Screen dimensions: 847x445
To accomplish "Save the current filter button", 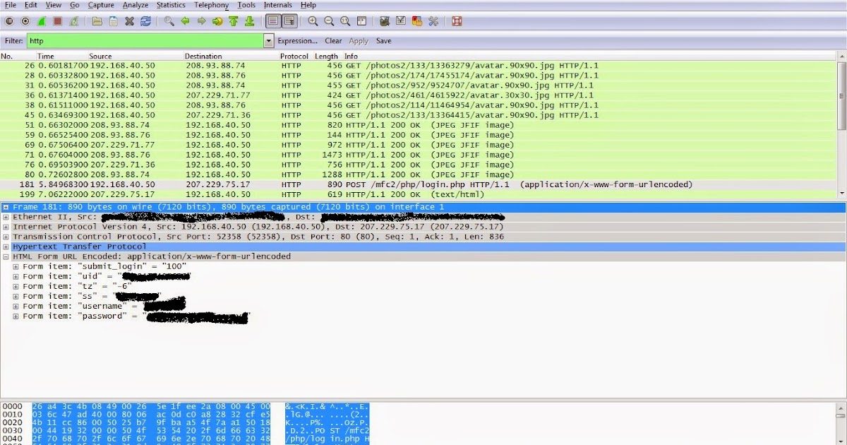I will (383, 41).
